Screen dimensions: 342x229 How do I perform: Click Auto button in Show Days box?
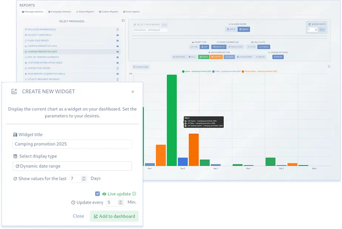coord(322,30)
